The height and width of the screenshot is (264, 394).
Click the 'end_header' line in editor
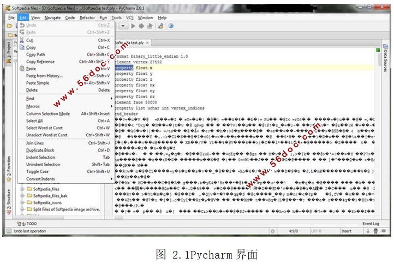[x=127, y=114]
